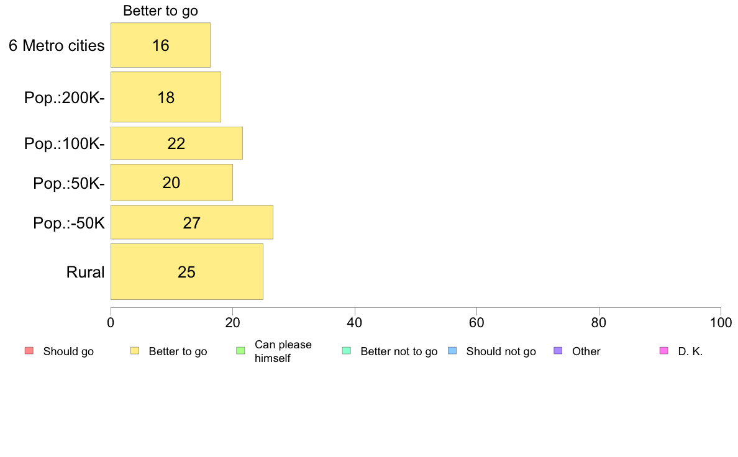The height and width of the screenshot is (457, 738).
Task: Select the Pop.:50K- bar showing 20
Action: (x=171, y=183)
